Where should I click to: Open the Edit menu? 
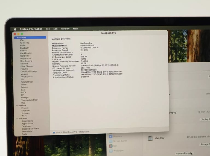pyautogui.click(x=55, y=29)
